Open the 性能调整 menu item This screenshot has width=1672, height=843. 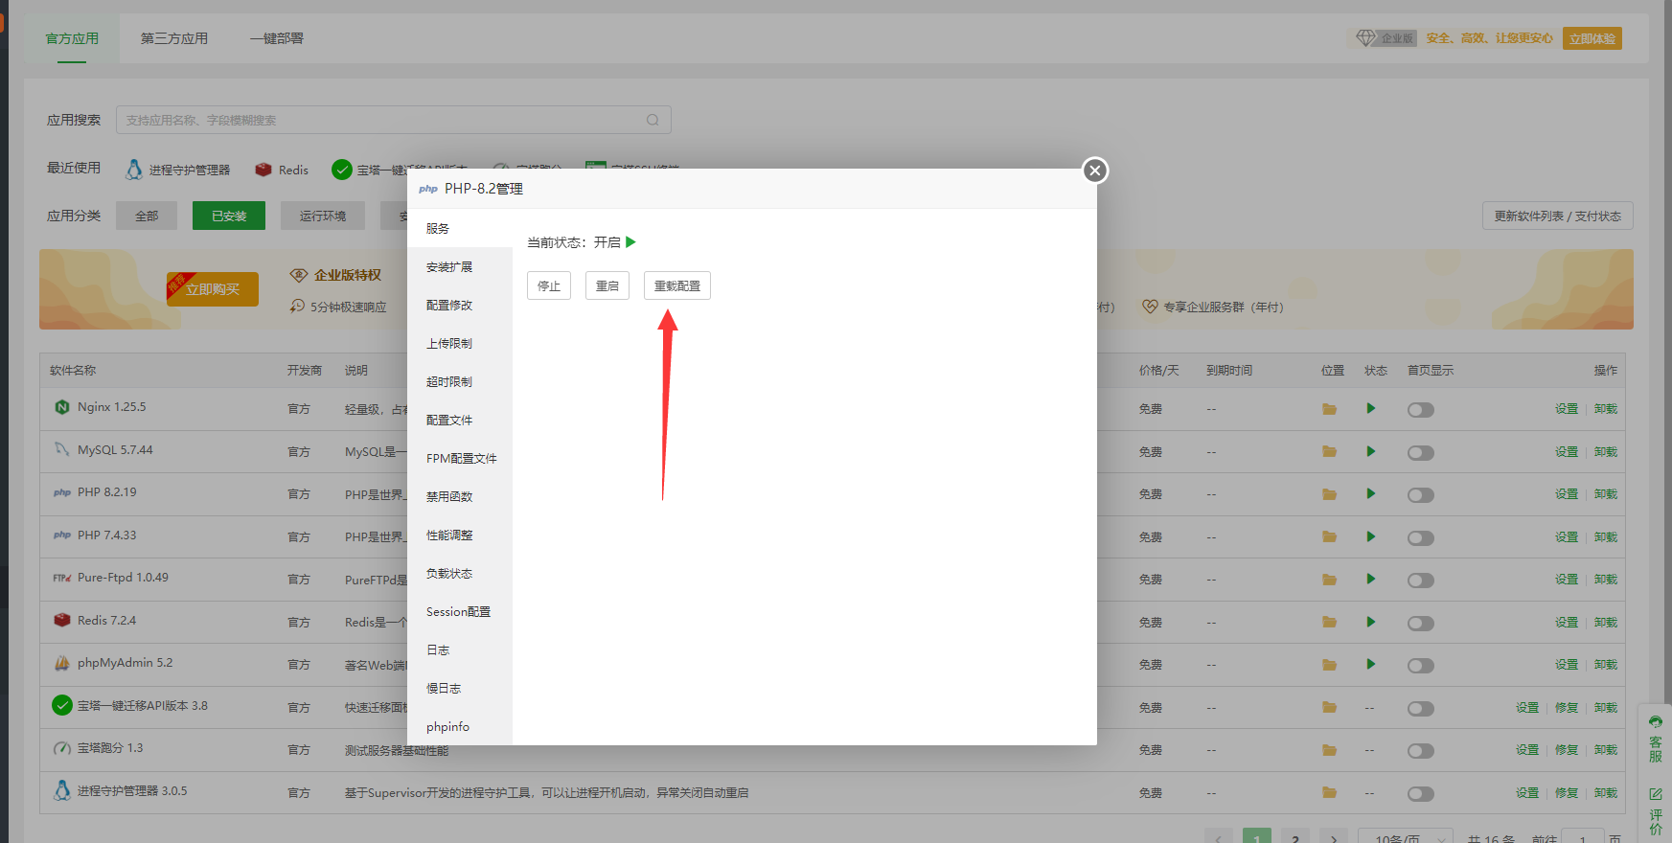tap(460, 535)
